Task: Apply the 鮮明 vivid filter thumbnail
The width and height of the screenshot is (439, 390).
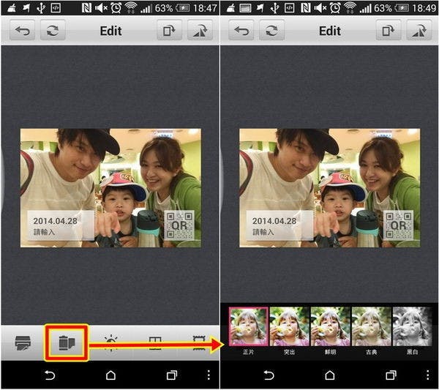Action: [331, 326]
